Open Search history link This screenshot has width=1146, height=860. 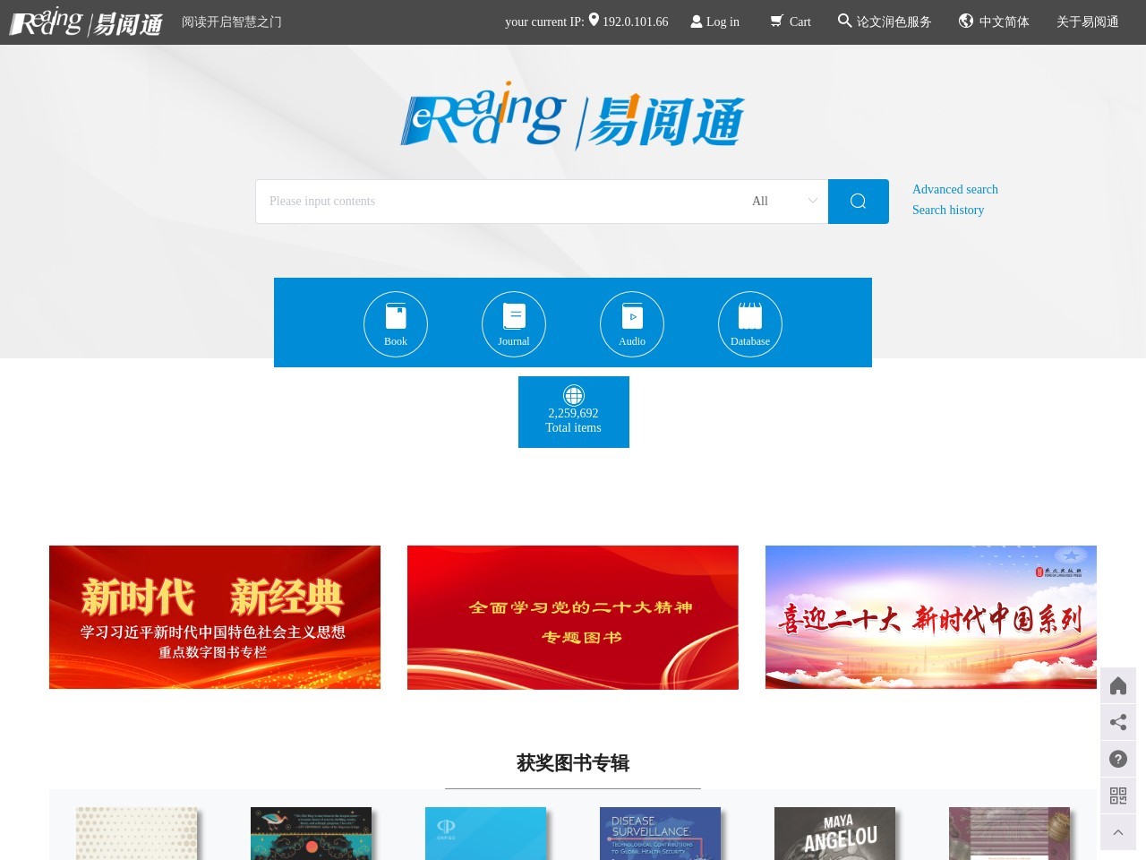pyautogui.click(x=948, y=210)
